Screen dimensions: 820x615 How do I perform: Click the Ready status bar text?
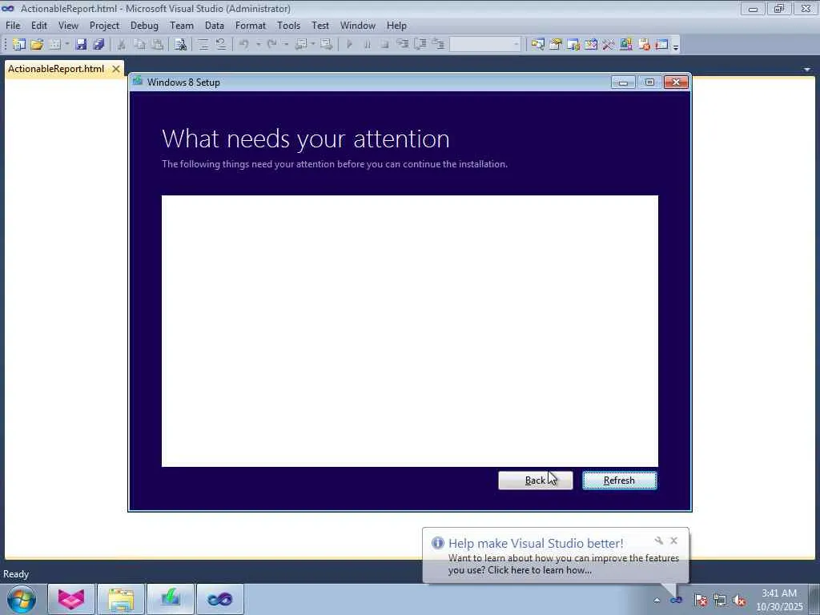[16, 573]
